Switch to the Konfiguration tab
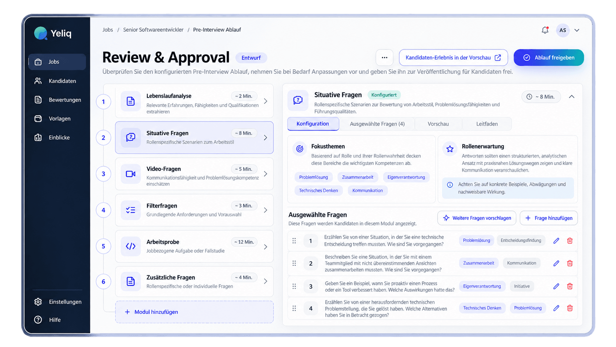This screenshot has width=616, height=347. pos(313,124)
